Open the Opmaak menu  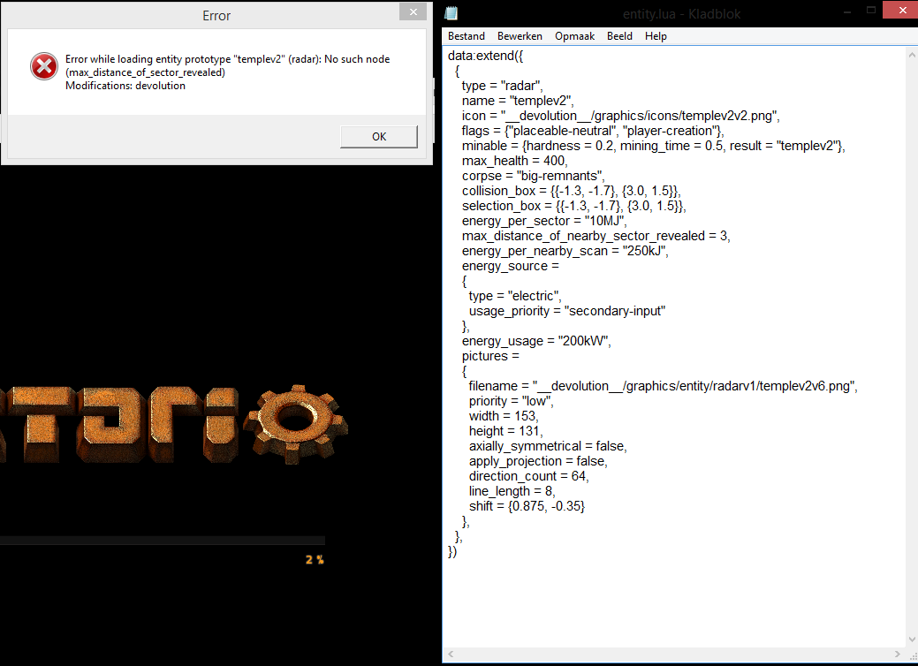tap(573, 36)
